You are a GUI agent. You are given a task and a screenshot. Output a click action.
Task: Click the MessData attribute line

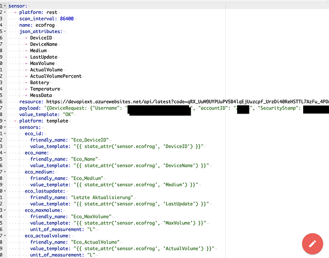[x=41, y=95]
